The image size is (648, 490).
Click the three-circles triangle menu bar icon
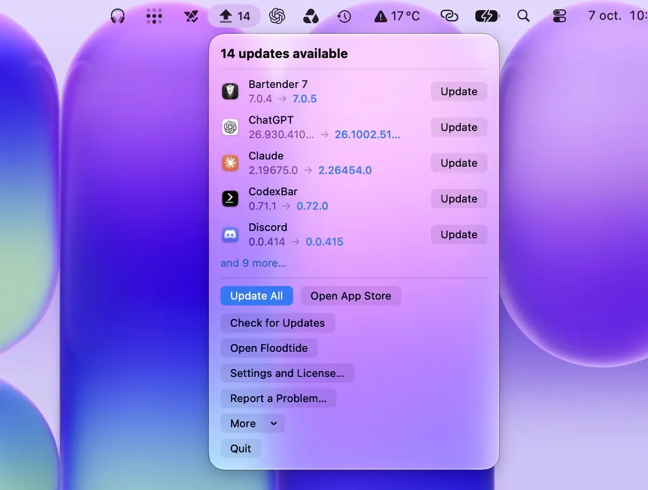point(310,16)
